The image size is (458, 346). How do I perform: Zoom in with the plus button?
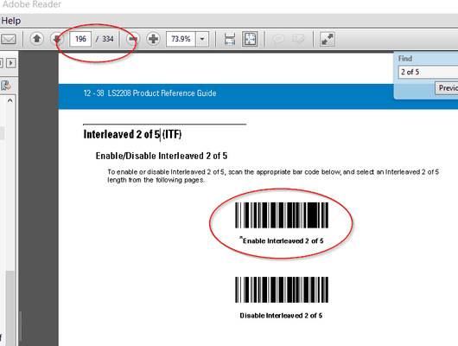click(153, 39)
